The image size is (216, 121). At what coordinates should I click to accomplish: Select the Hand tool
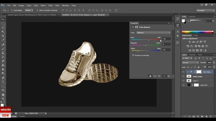[3, 95]
